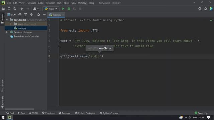Open the main run configuration dropdown
The width and height of the screenshot is (214, 120).
(51, 9)
